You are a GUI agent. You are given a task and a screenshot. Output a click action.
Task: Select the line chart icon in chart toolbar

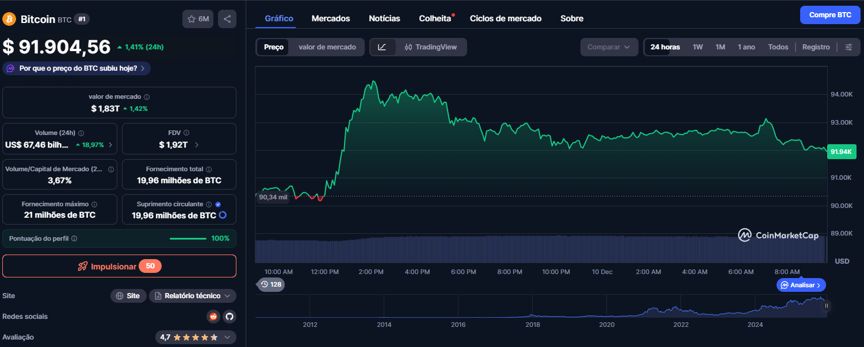pos(383,47)
